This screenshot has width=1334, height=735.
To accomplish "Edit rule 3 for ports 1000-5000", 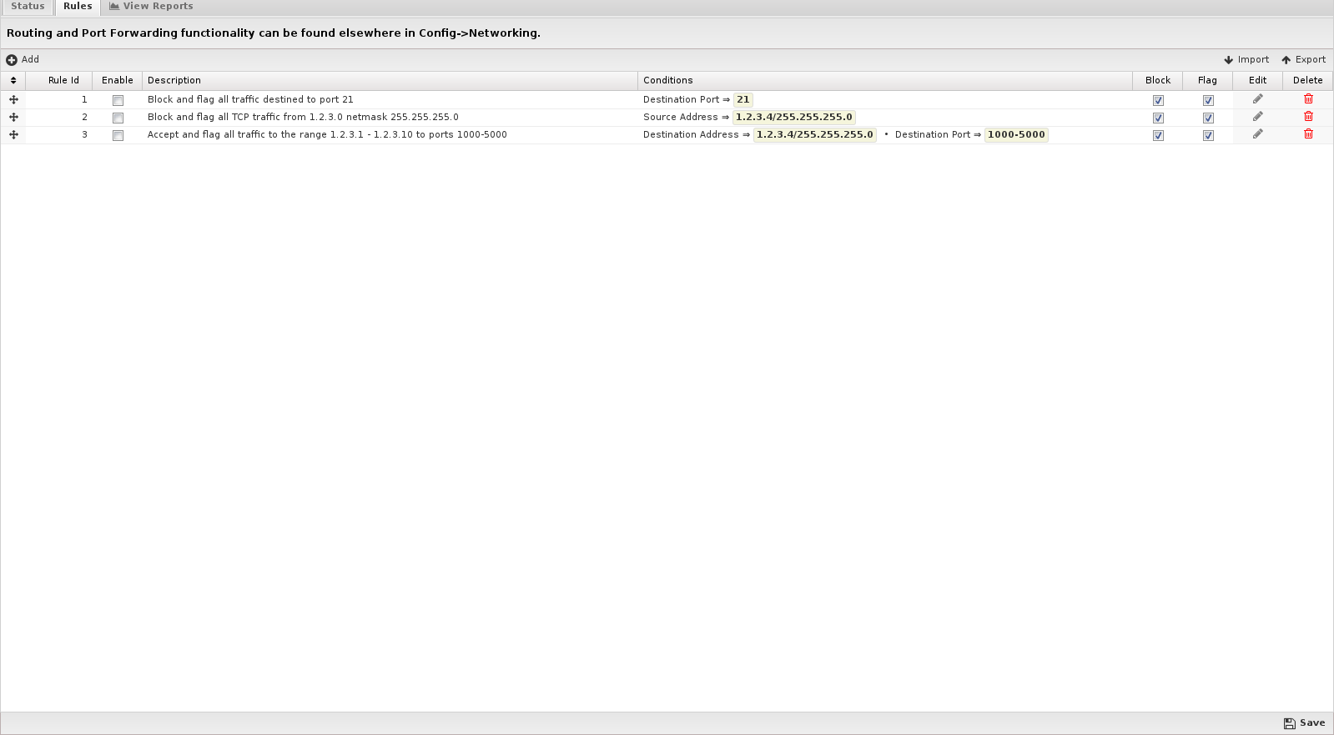I will coord(1257,134).
